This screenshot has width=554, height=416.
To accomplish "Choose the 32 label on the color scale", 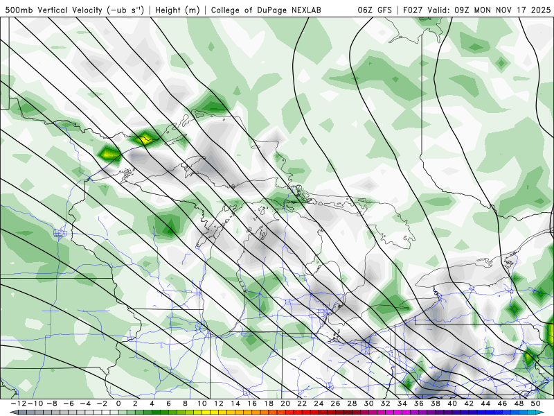I will click(x=386, y=404).
